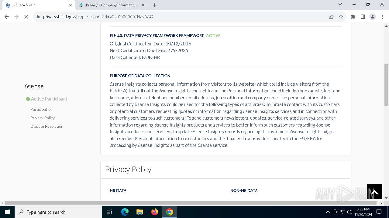The width and height of the screenshot is (389, 218).
Task: Toggle the browser side panel
Action: (363, 17)
